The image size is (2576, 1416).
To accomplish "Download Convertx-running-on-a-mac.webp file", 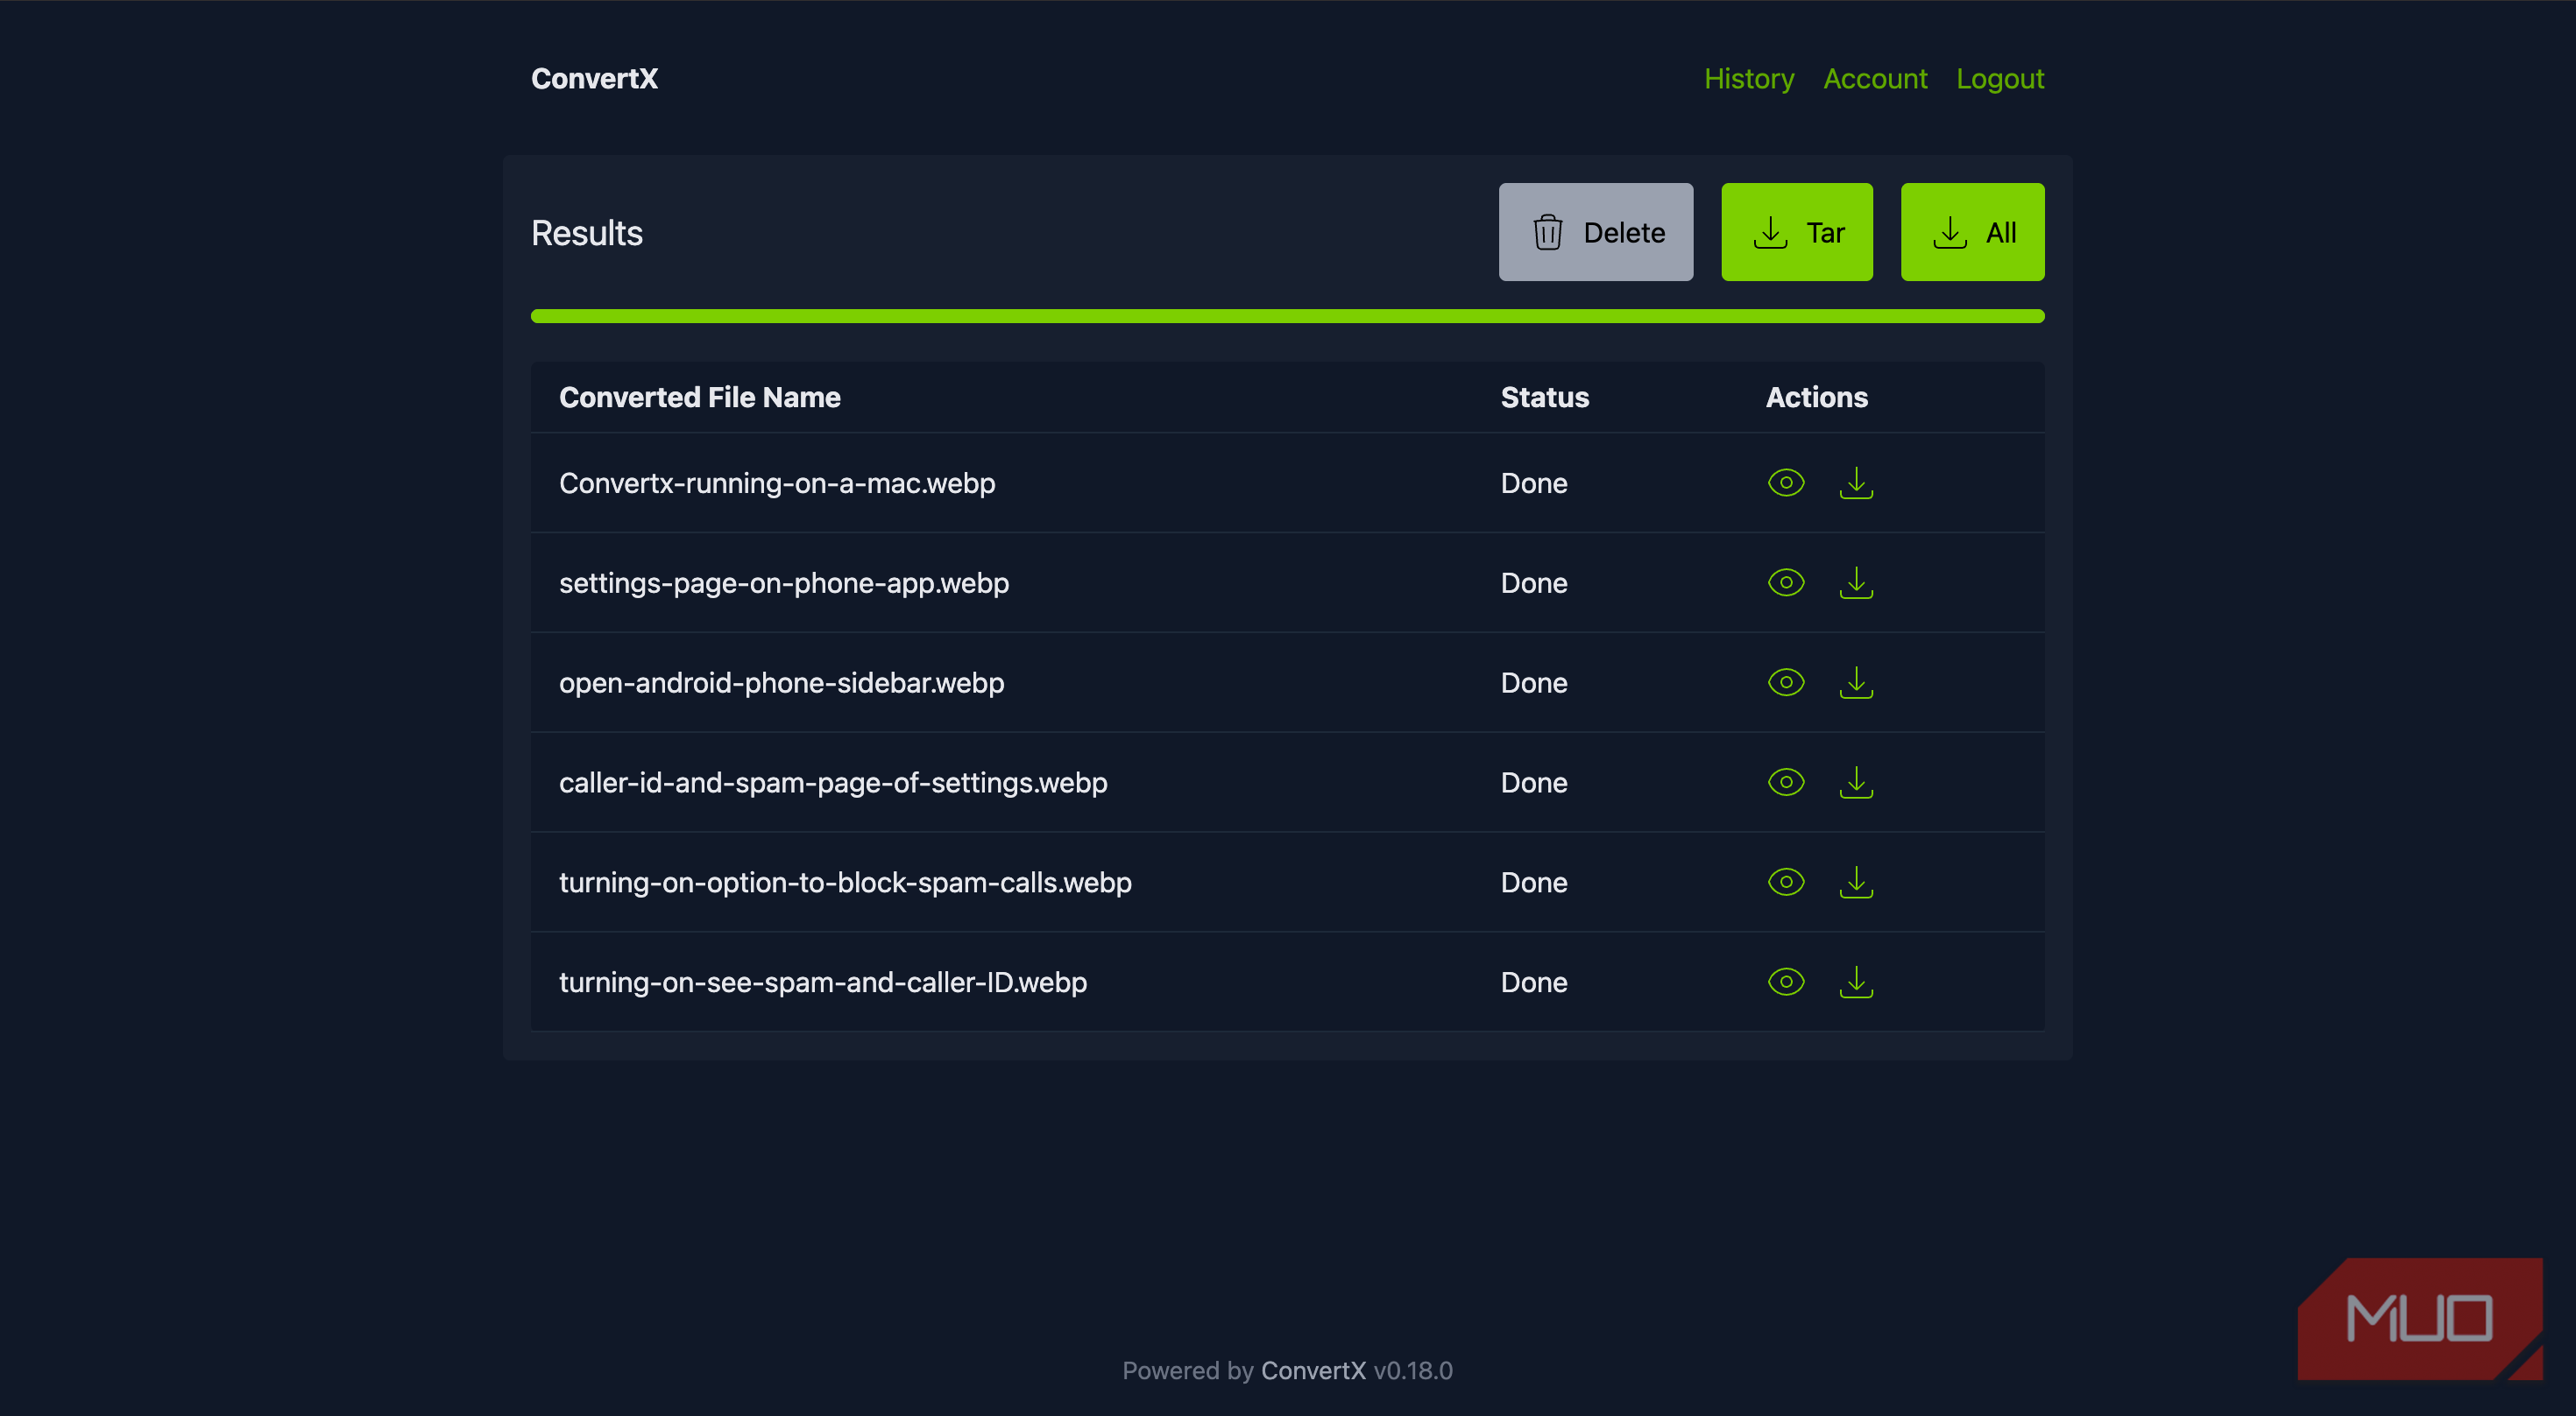I will tap(1856, 483).
